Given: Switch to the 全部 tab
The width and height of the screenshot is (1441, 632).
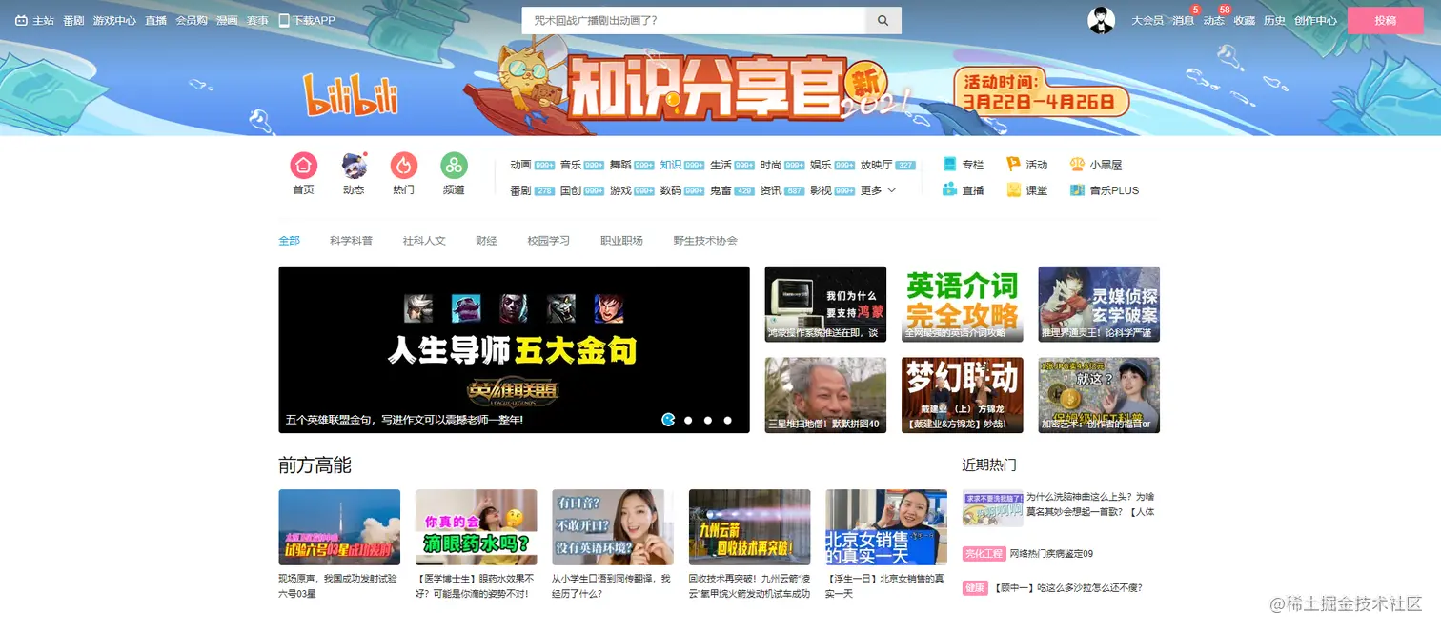Looking at the screenshot, I should 289,241.
